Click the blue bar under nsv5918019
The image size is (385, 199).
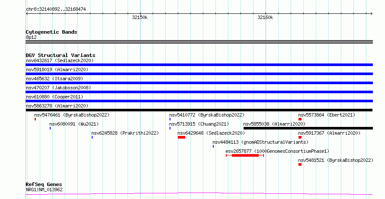(x=199, y=74)
